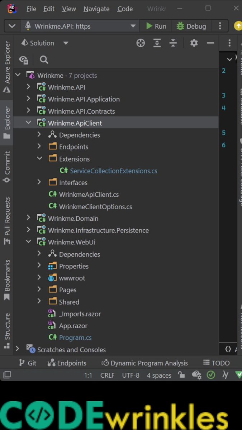Open Git tool window tab
Viewport: 242px width, 430px height.
(28, 363)
